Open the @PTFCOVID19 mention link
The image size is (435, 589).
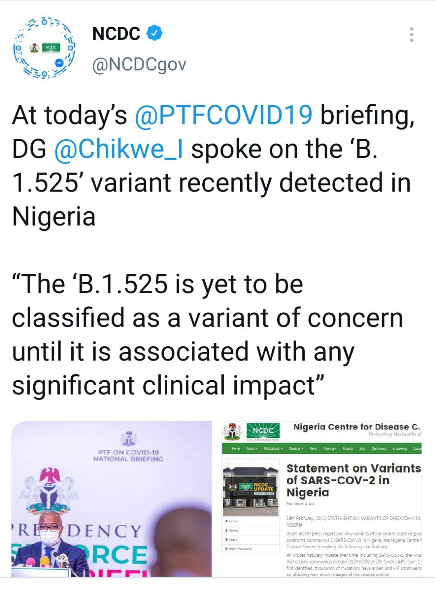(224, 115)
